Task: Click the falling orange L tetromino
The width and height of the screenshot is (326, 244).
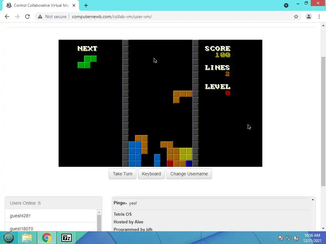Action: [182, 97]
